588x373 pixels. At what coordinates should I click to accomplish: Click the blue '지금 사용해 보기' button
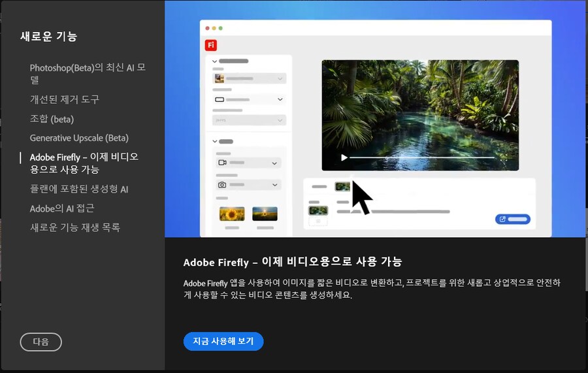point(223,341)
